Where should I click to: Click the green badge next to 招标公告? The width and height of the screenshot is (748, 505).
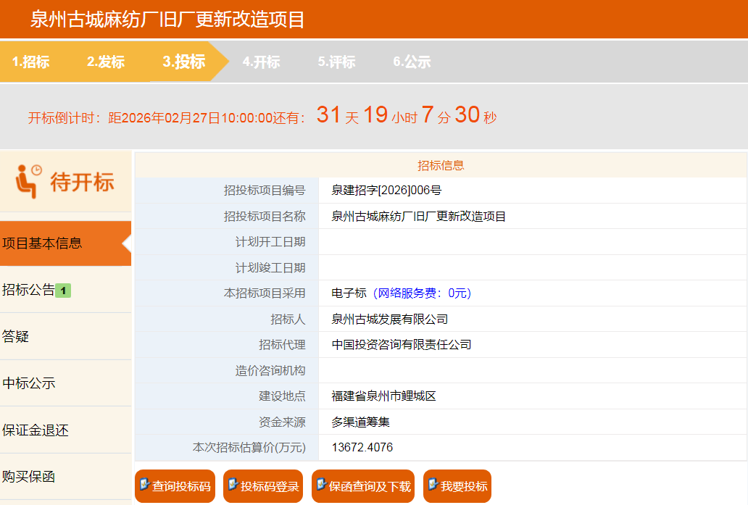(63, 291)
